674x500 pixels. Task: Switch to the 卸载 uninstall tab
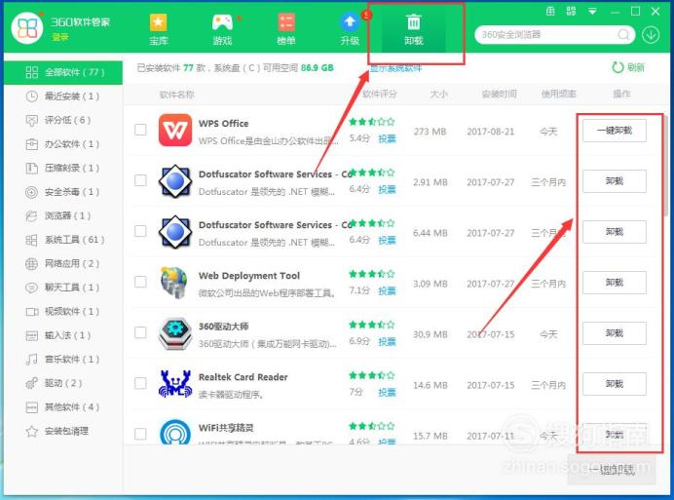pos(414,29)
